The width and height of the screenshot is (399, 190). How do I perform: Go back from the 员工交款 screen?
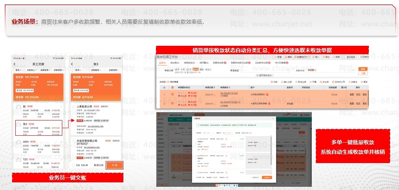click(15, 64)
